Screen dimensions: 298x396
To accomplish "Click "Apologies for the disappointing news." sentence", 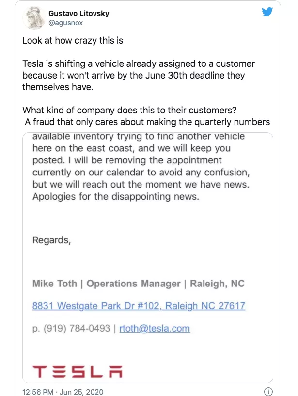I will coord(116,197).
